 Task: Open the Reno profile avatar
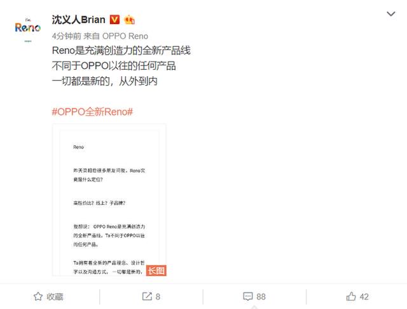pyautogui.click(x=28, y=28)
